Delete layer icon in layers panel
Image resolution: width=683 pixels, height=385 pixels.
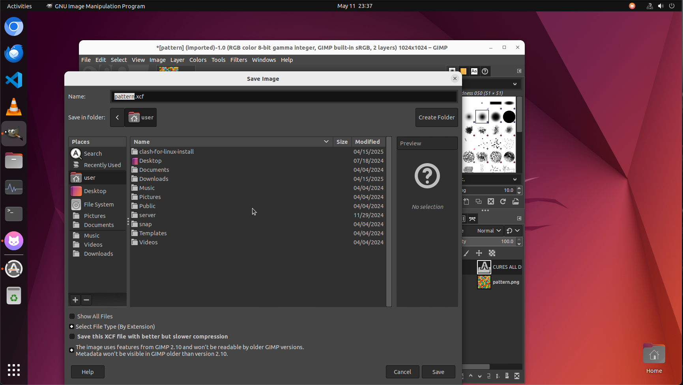pos(517,376)
